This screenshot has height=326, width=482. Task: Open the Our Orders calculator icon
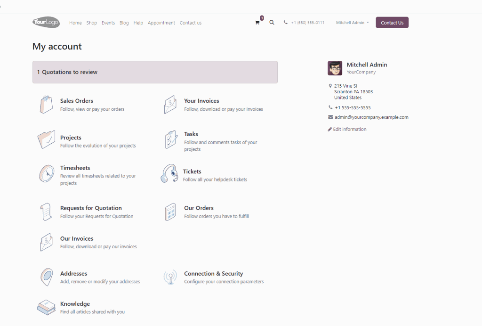(x=170, y=212)
